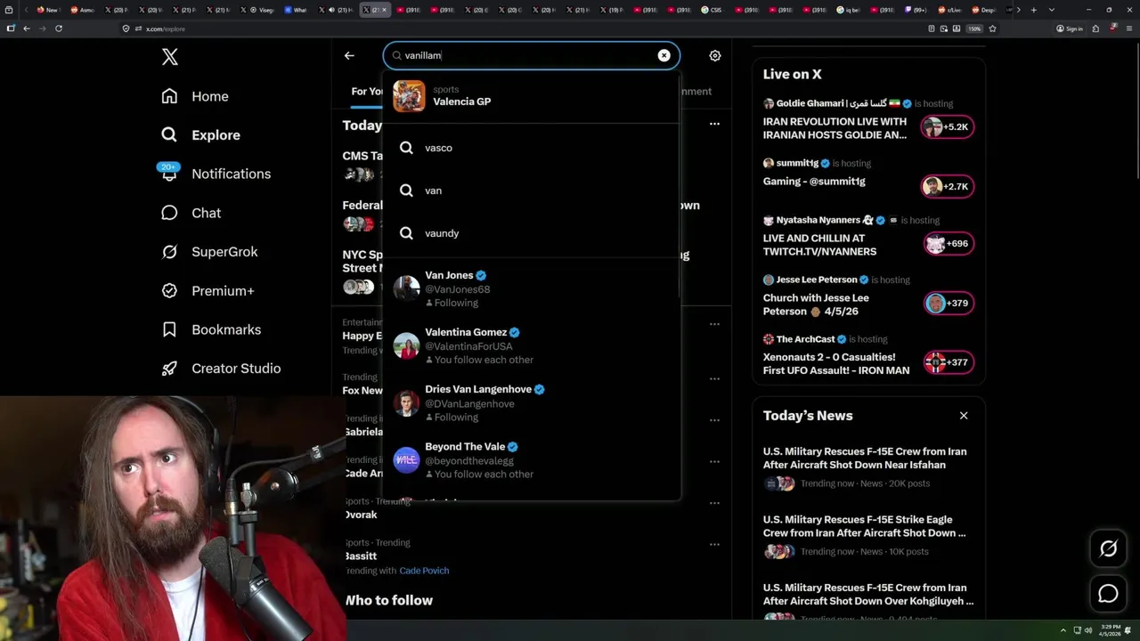Image resolution: width=1140 pixels, height=641 pixels.
Task: Open Notifications with 20+ badge
Action: 215,174
